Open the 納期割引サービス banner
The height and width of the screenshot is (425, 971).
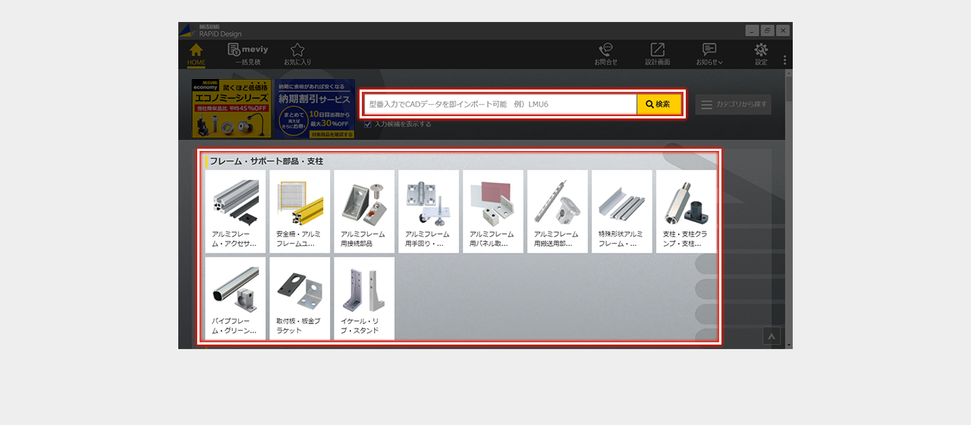315,108
